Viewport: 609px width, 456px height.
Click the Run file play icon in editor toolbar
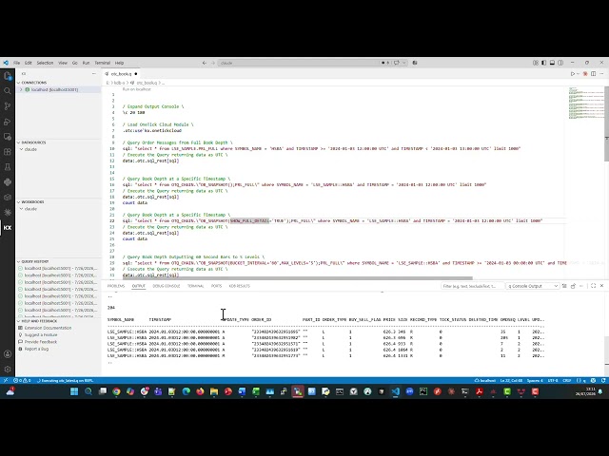tap(573, 74)
